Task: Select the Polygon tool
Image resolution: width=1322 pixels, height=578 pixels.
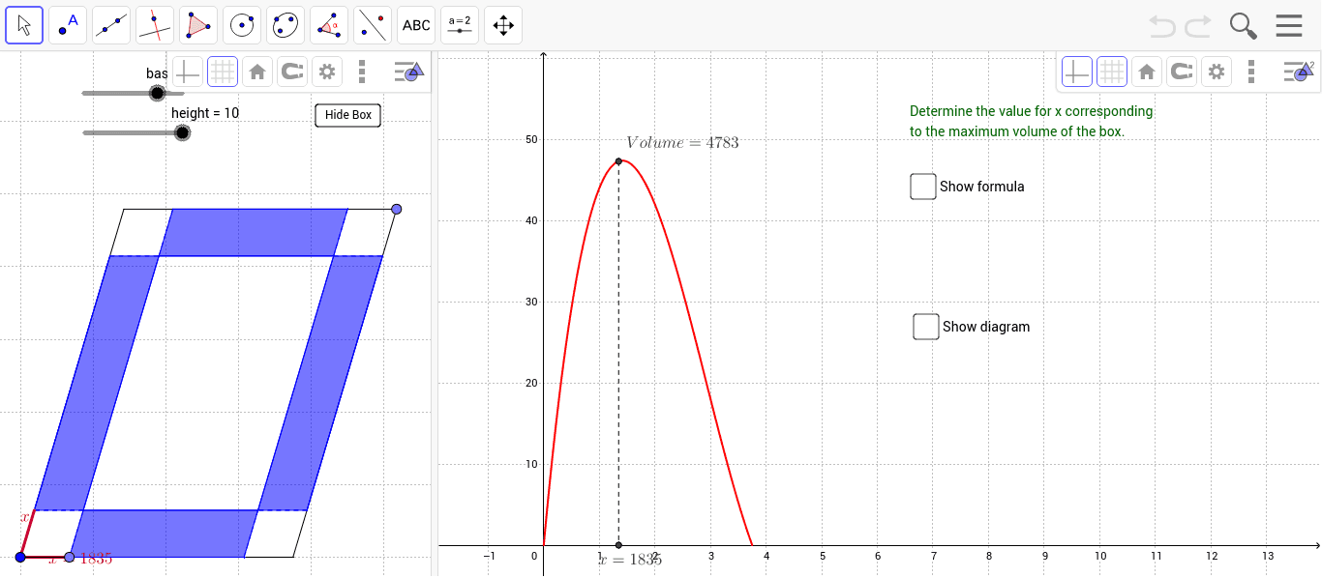Action: pyautogui.click(x=197, y=25)
